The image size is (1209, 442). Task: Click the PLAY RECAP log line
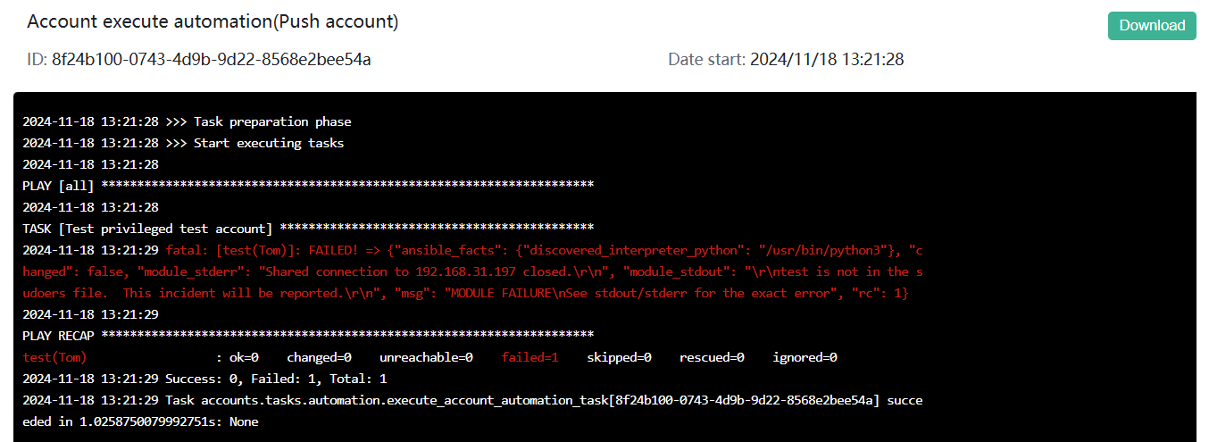(308, 336)
